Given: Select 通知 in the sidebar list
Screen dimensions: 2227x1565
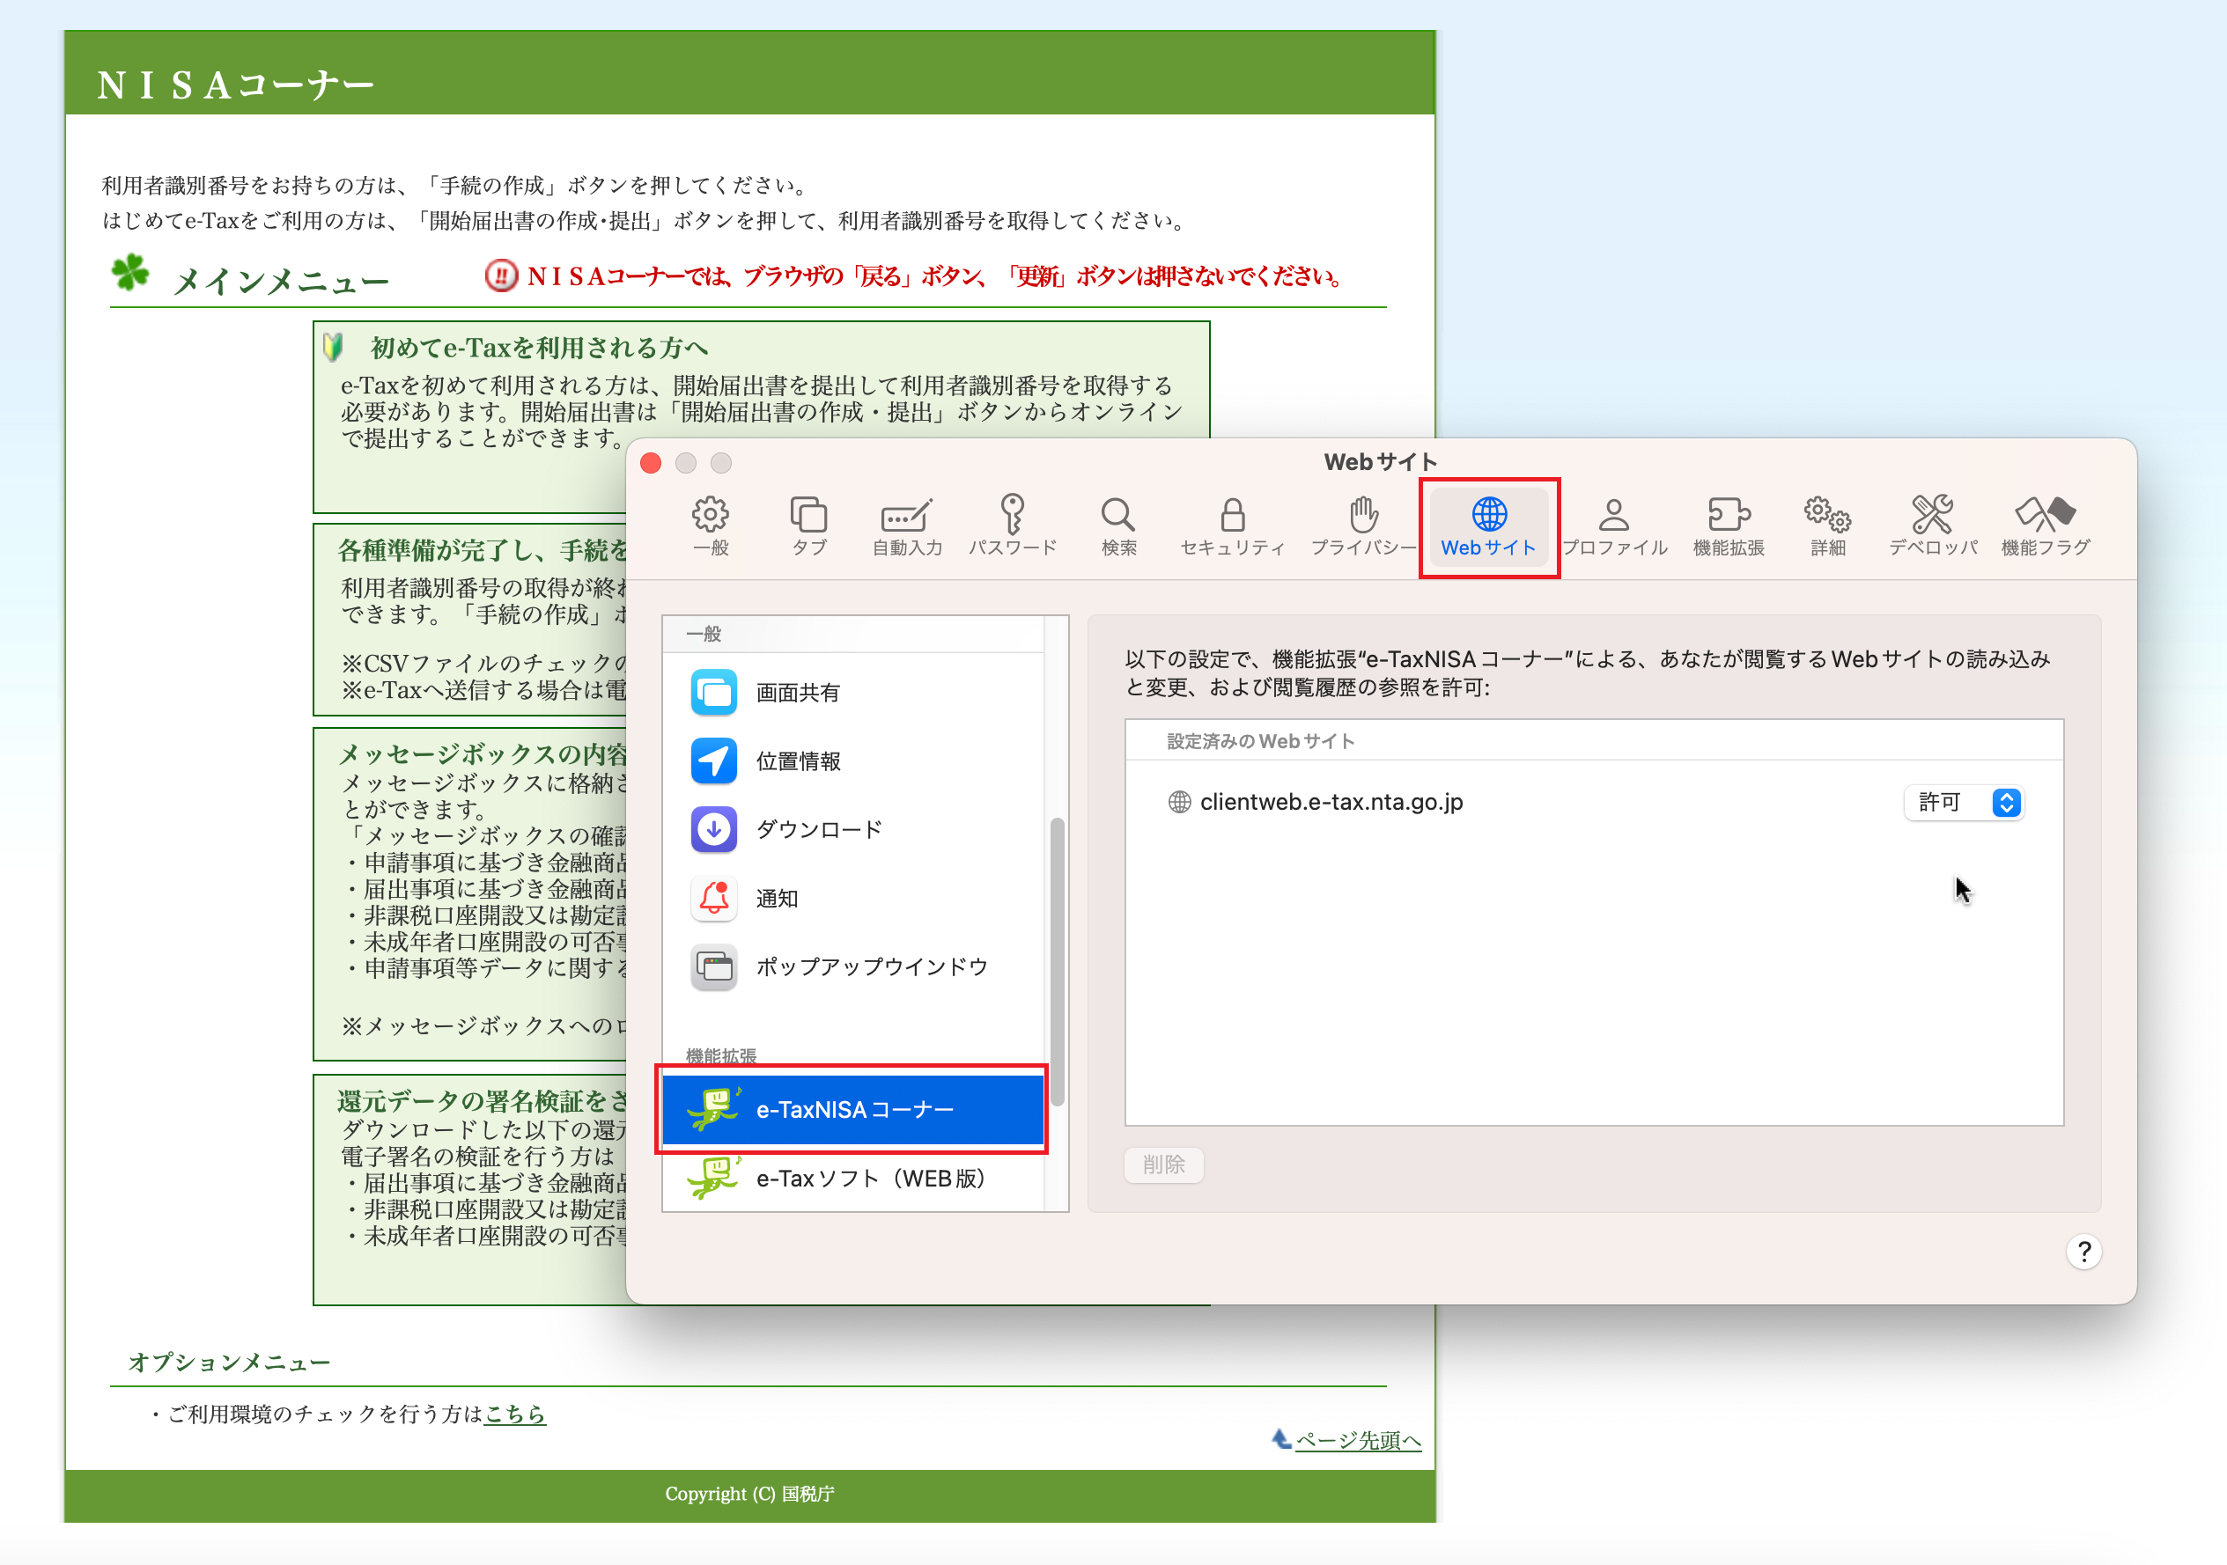Looking at the screenshot, I should (853, 898).
